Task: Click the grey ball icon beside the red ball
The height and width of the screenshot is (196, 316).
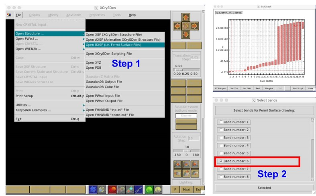Action: point(121,189)
